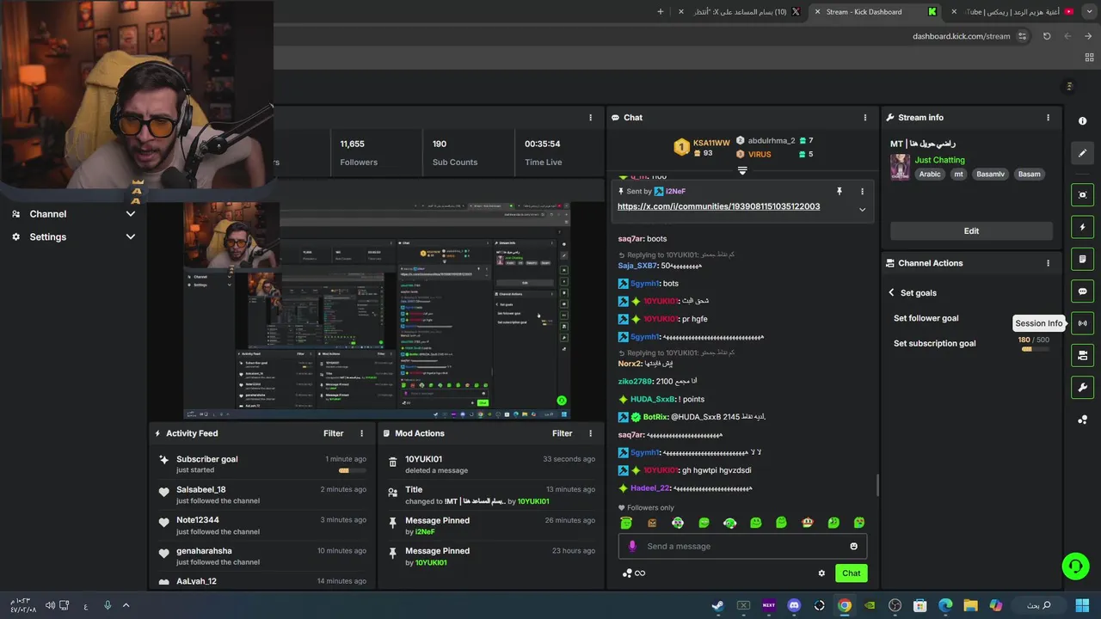Collapse the chat leaderboard arrow
Image resolution: width=1101 pixels, height=619 pixels.
[x=742, y=170]
